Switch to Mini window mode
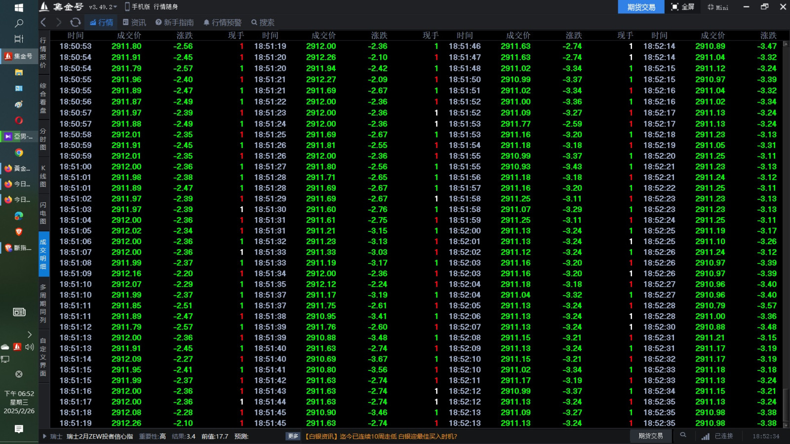The width and height of the screenshot is (790, 444). (x=718, y=7)
